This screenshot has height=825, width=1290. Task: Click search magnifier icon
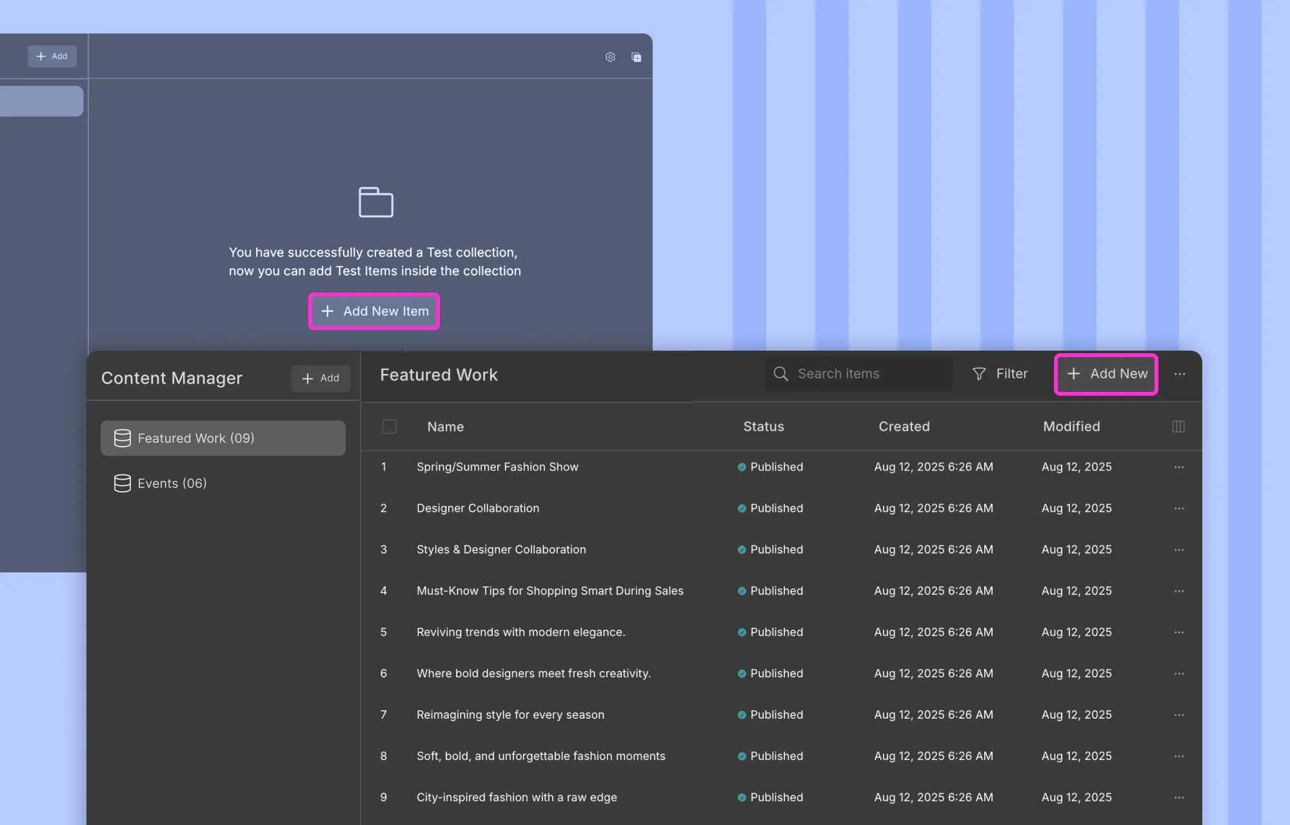[x=780, y=374]
